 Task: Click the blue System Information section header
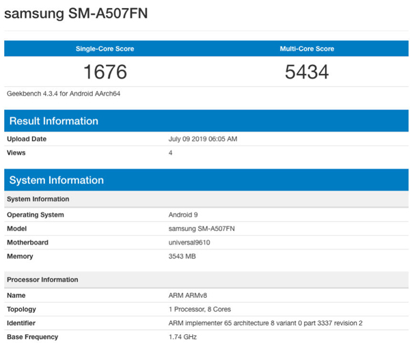coord(55,180)
